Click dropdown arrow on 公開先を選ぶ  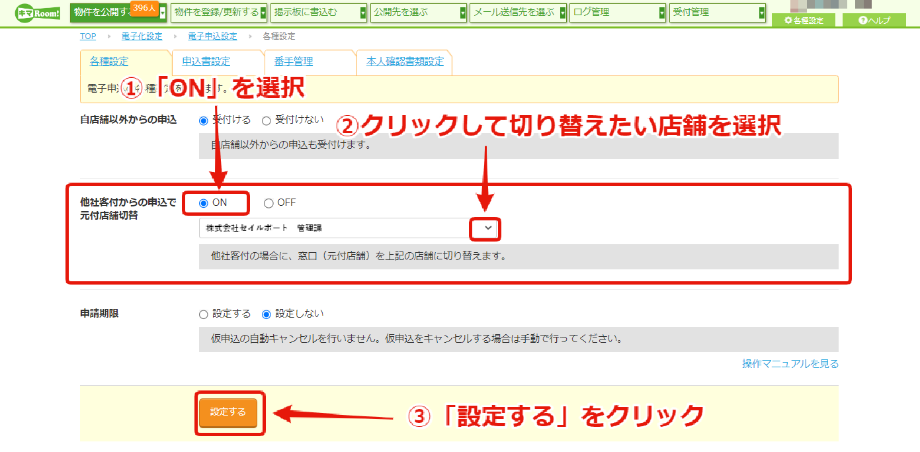tap(463, 13)
